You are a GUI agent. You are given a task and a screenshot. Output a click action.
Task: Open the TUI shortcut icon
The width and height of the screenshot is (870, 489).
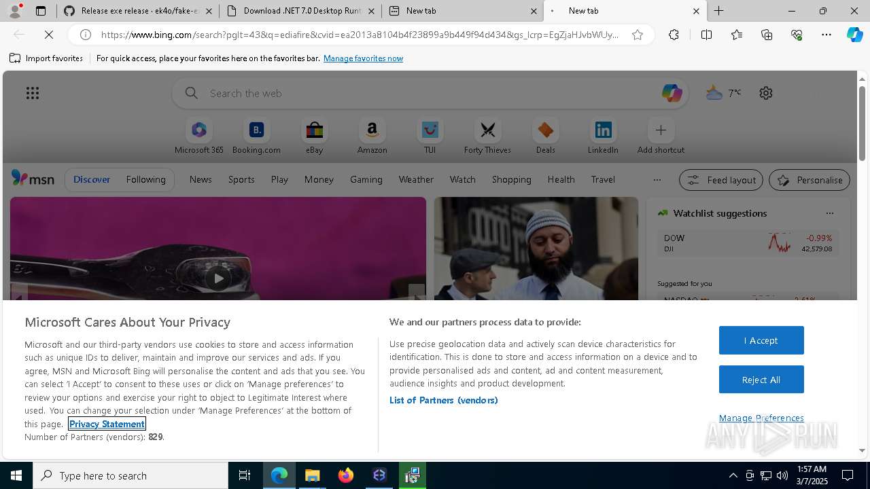pos(430,130)
